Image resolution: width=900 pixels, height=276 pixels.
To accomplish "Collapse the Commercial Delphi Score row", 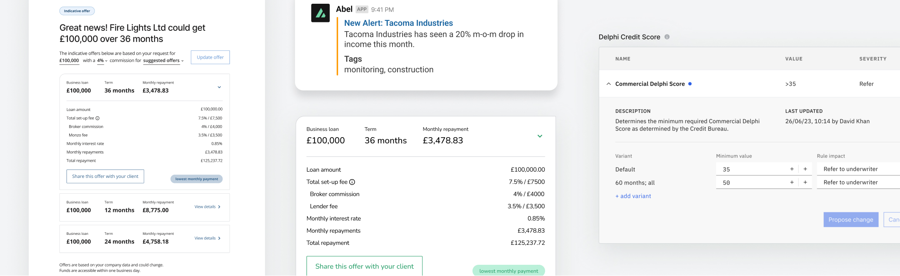I will tap(609, 84).
